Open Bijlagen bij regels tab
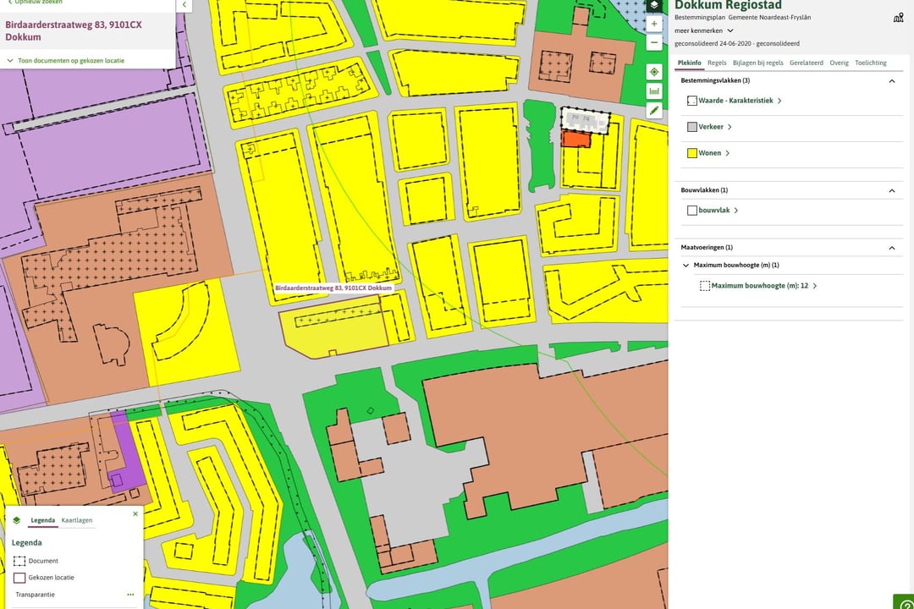Viewport: 914px width, 609px height. [757, 63]
